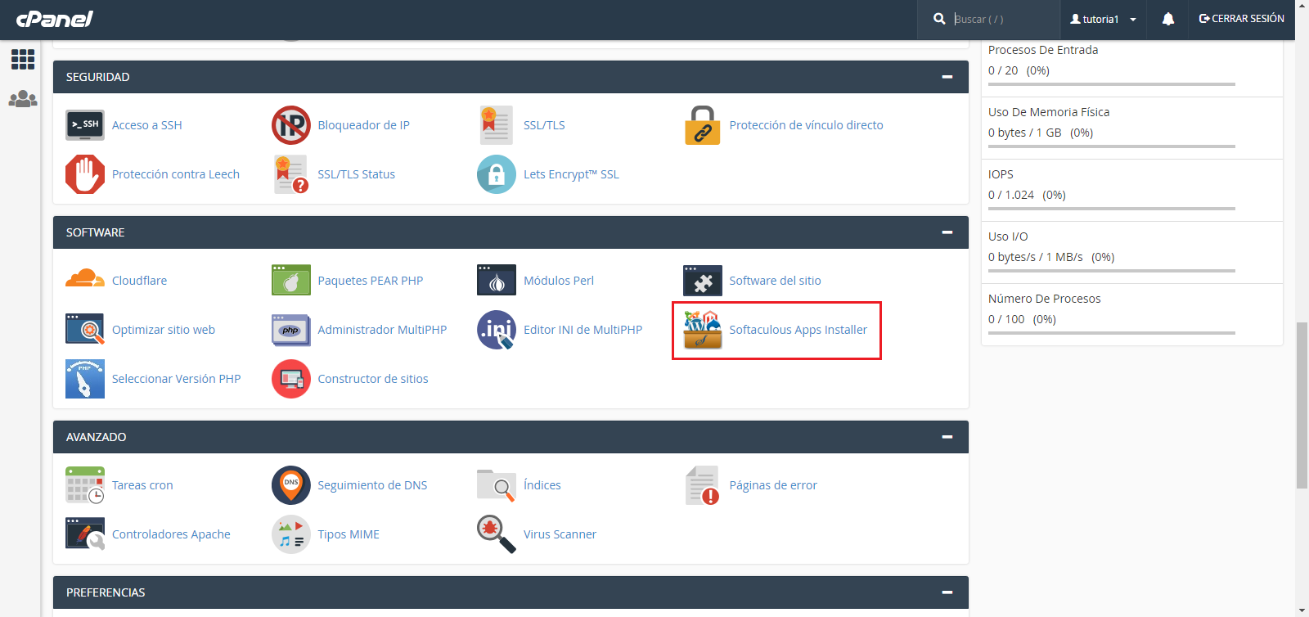This screenshot has width=1309, height=617.
Task: Open the home grid sidebar icon
Action: coord(23,59)
